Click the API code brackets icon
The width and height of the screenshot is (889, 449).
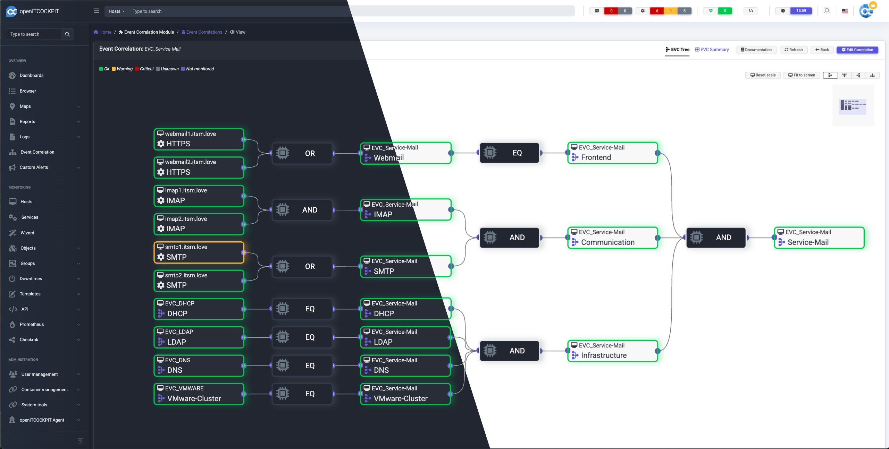(13, 309)
